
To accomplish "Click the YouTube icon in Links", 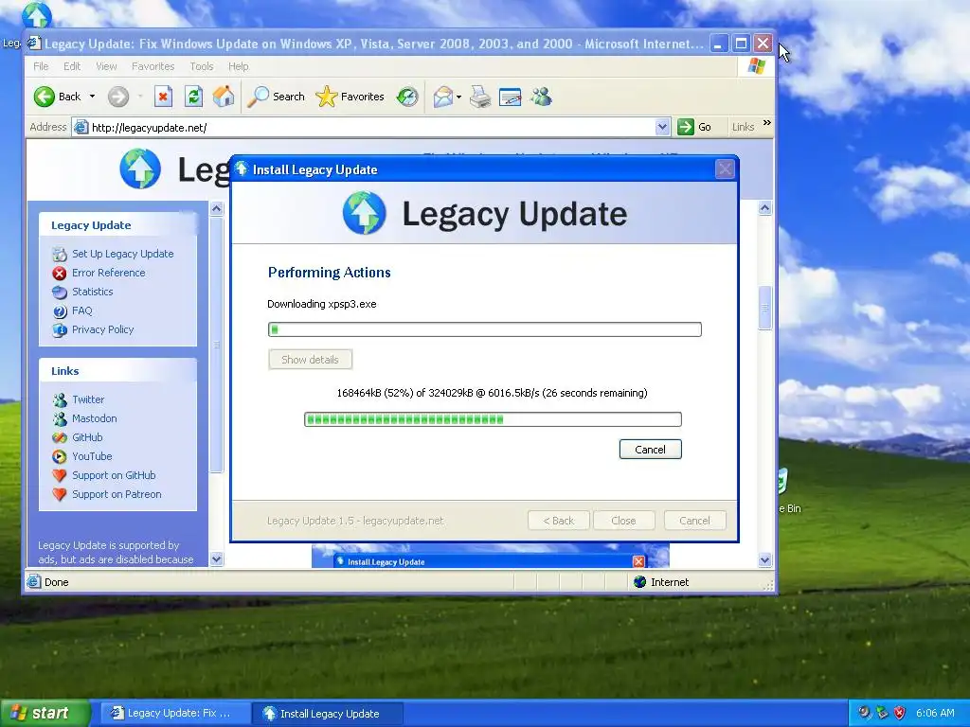I will pos(60,457).
